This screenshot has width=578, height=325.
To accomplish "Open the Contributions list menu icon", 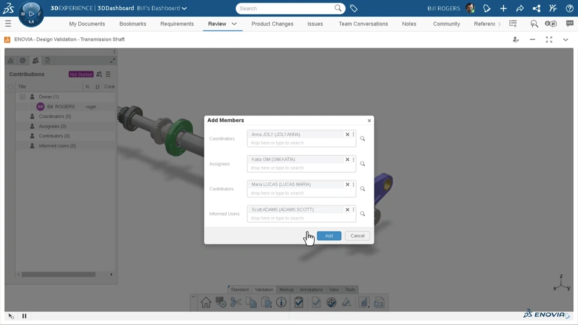I will (108, 75).
